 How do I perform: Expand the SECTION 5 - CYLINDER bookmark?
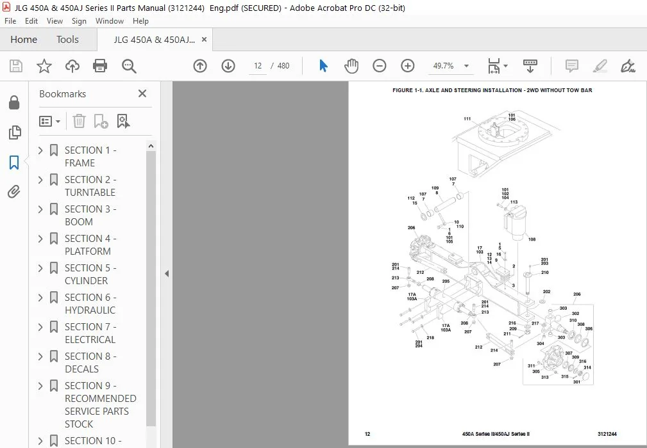[x=40, y=268]
